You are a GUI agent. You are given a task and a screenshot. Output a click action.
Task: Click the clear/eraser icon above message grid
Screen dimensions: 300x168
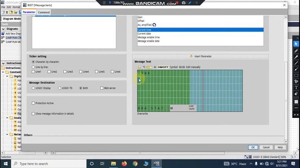(140, 67)
